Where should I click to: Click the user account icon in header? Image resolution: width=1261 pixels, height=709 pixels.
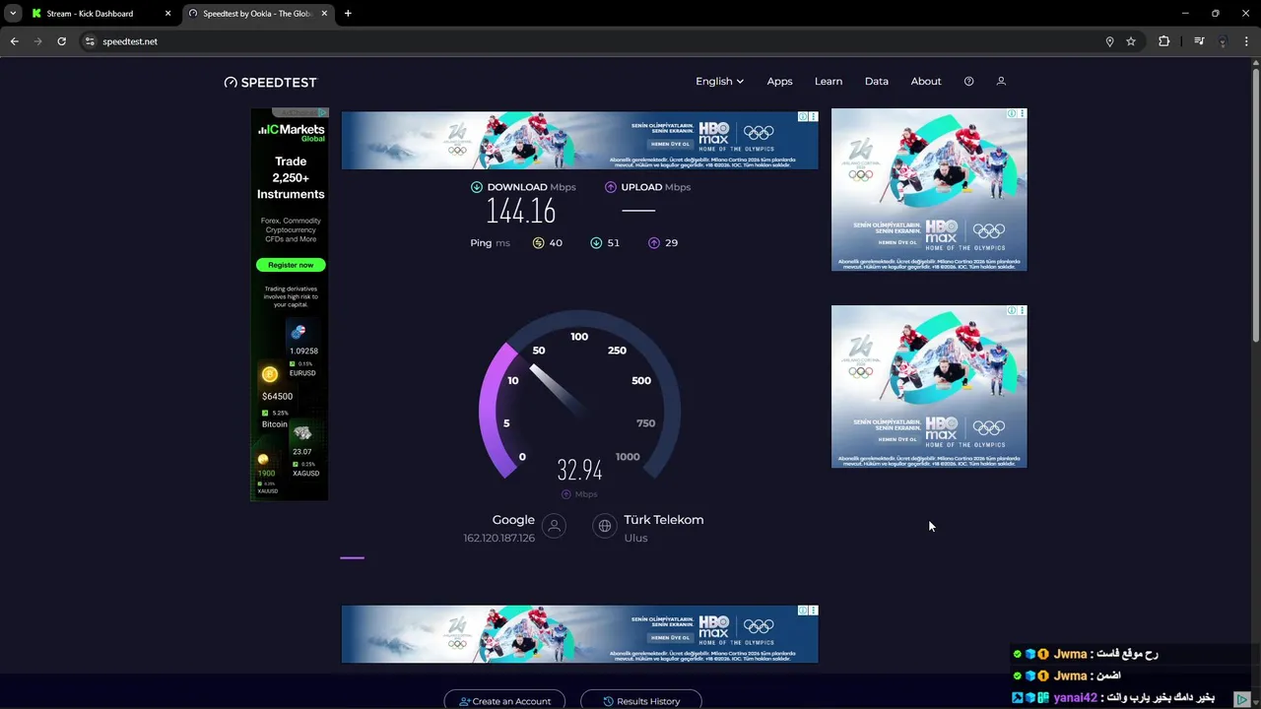pos(1001,82)
